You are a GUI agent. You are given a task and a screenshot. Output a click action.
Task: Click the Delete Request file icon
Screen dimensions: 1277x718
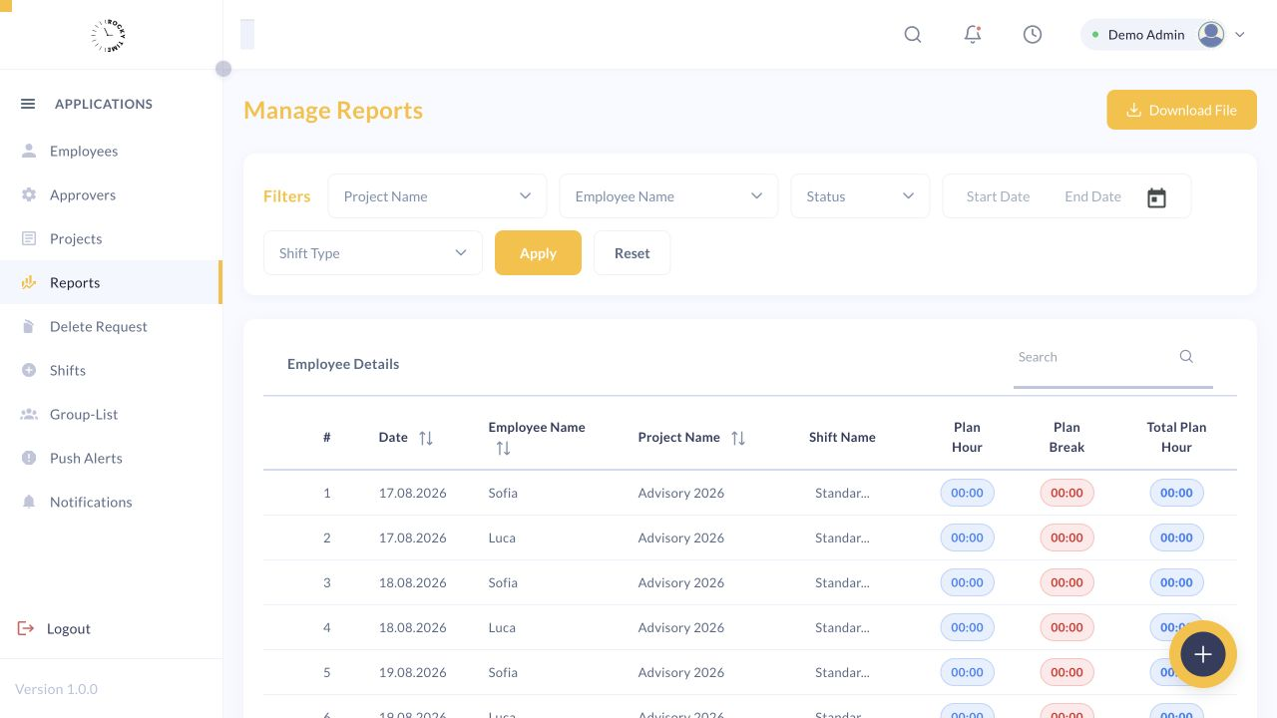[x=29, y=326]
